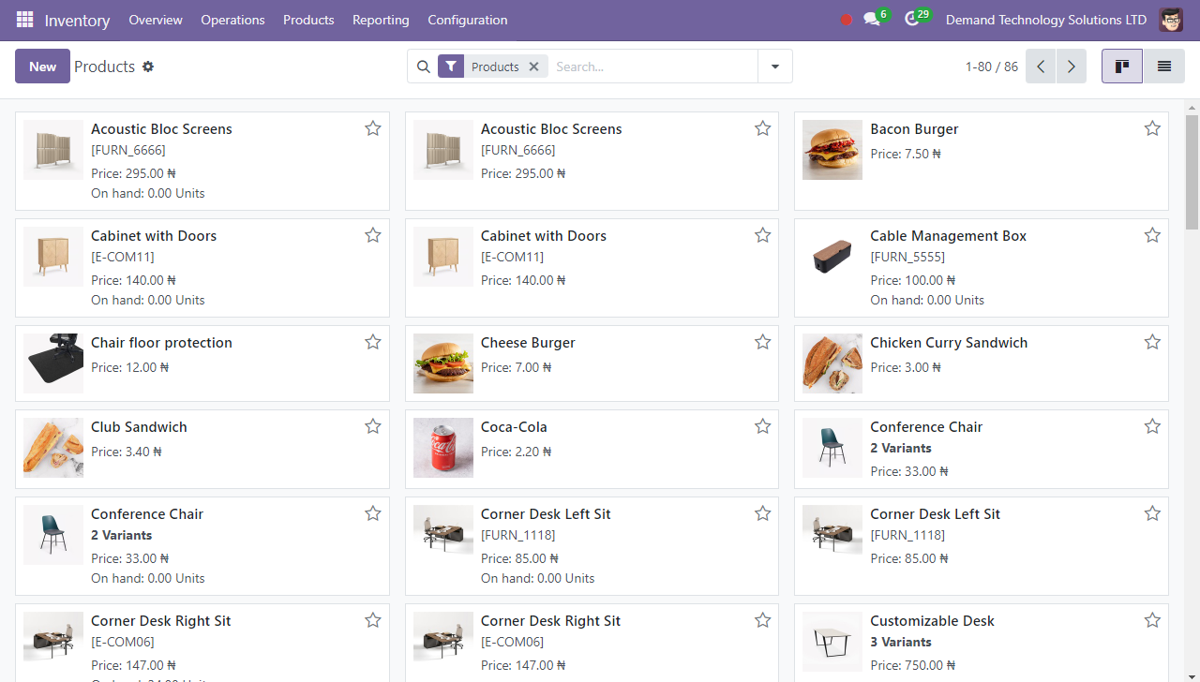Star the Chair floor protection product
Viewport: 1200px width, 682px height.
373,342
